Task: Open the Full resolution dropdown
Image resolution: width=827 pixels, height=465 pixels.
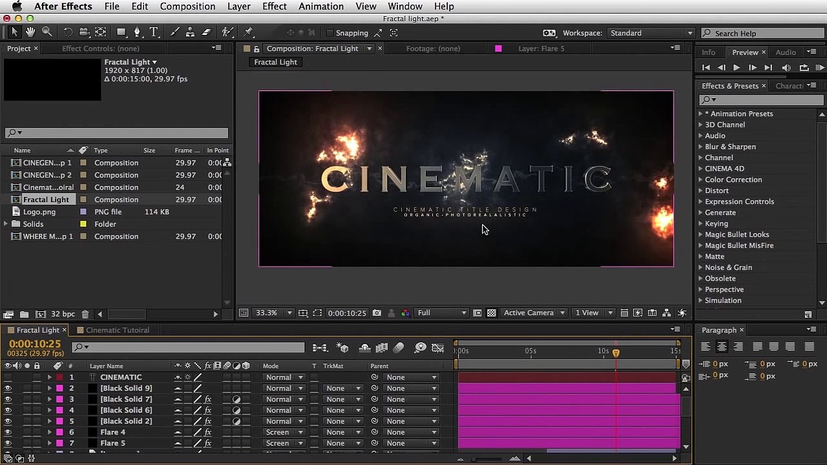Action: click(442, 313)
